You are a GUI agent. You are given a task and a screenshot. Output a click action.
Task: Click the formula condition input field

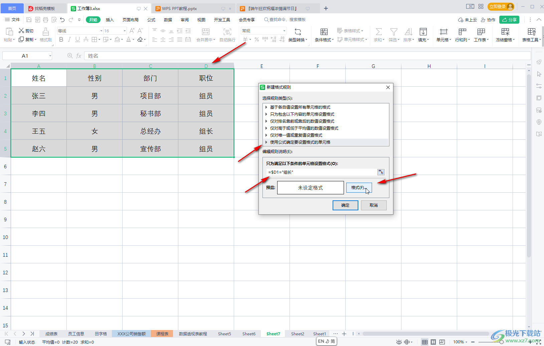322,172
